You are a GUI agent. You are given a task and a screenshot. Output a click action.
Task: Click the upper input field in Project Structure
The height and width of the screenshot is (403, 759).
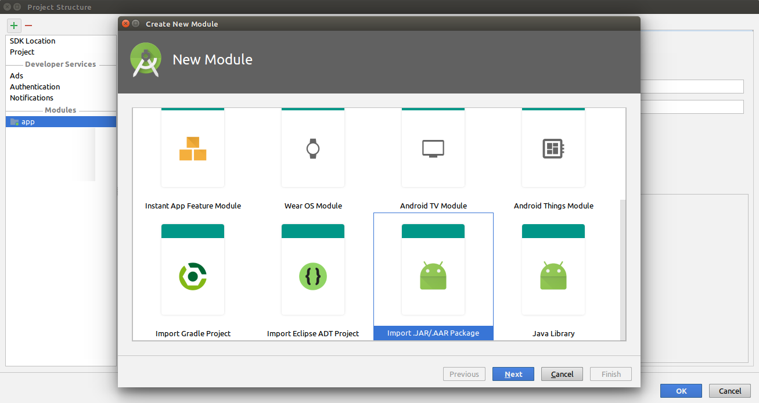tap(692, 87)
